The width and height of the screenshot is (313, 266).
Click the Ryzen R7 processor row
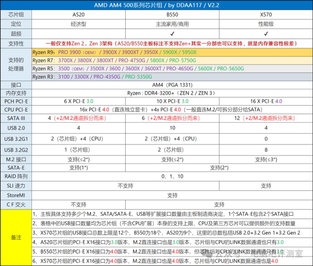(x=172, y=60)
